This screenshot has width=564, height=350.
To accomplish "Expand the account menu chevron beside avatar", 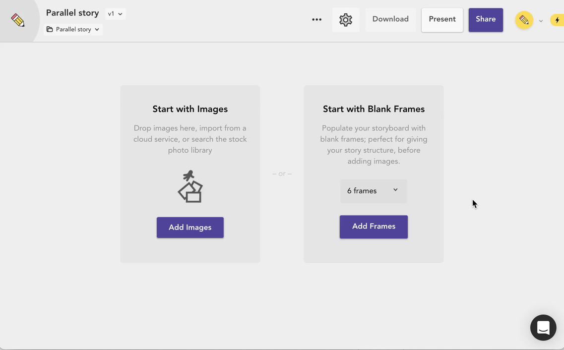I will [541, 21].
